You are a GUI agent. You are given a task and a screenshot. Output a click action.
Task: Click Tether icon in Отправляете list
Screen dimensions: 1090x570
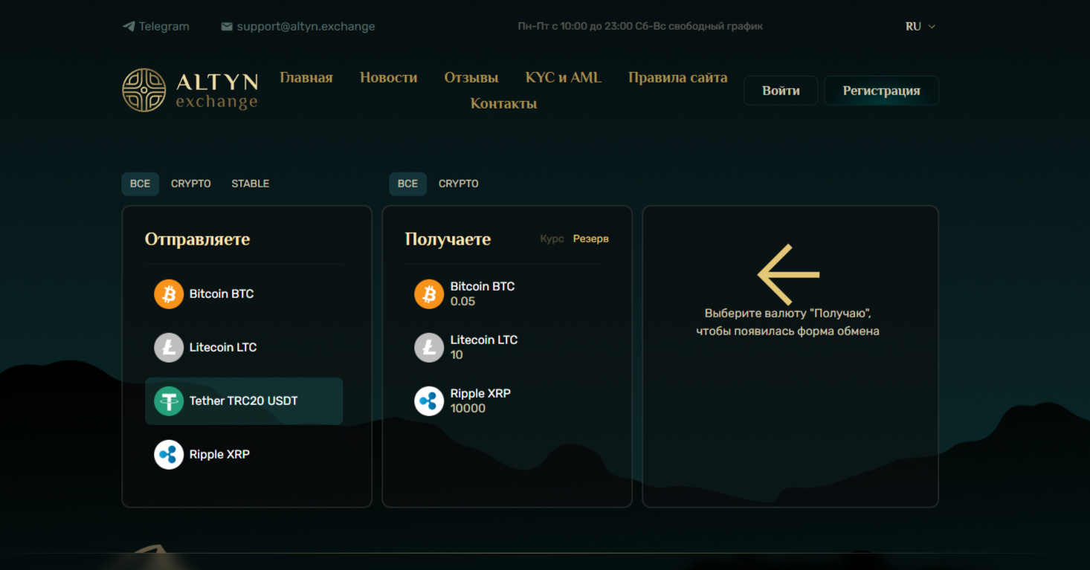click(169, 401)
